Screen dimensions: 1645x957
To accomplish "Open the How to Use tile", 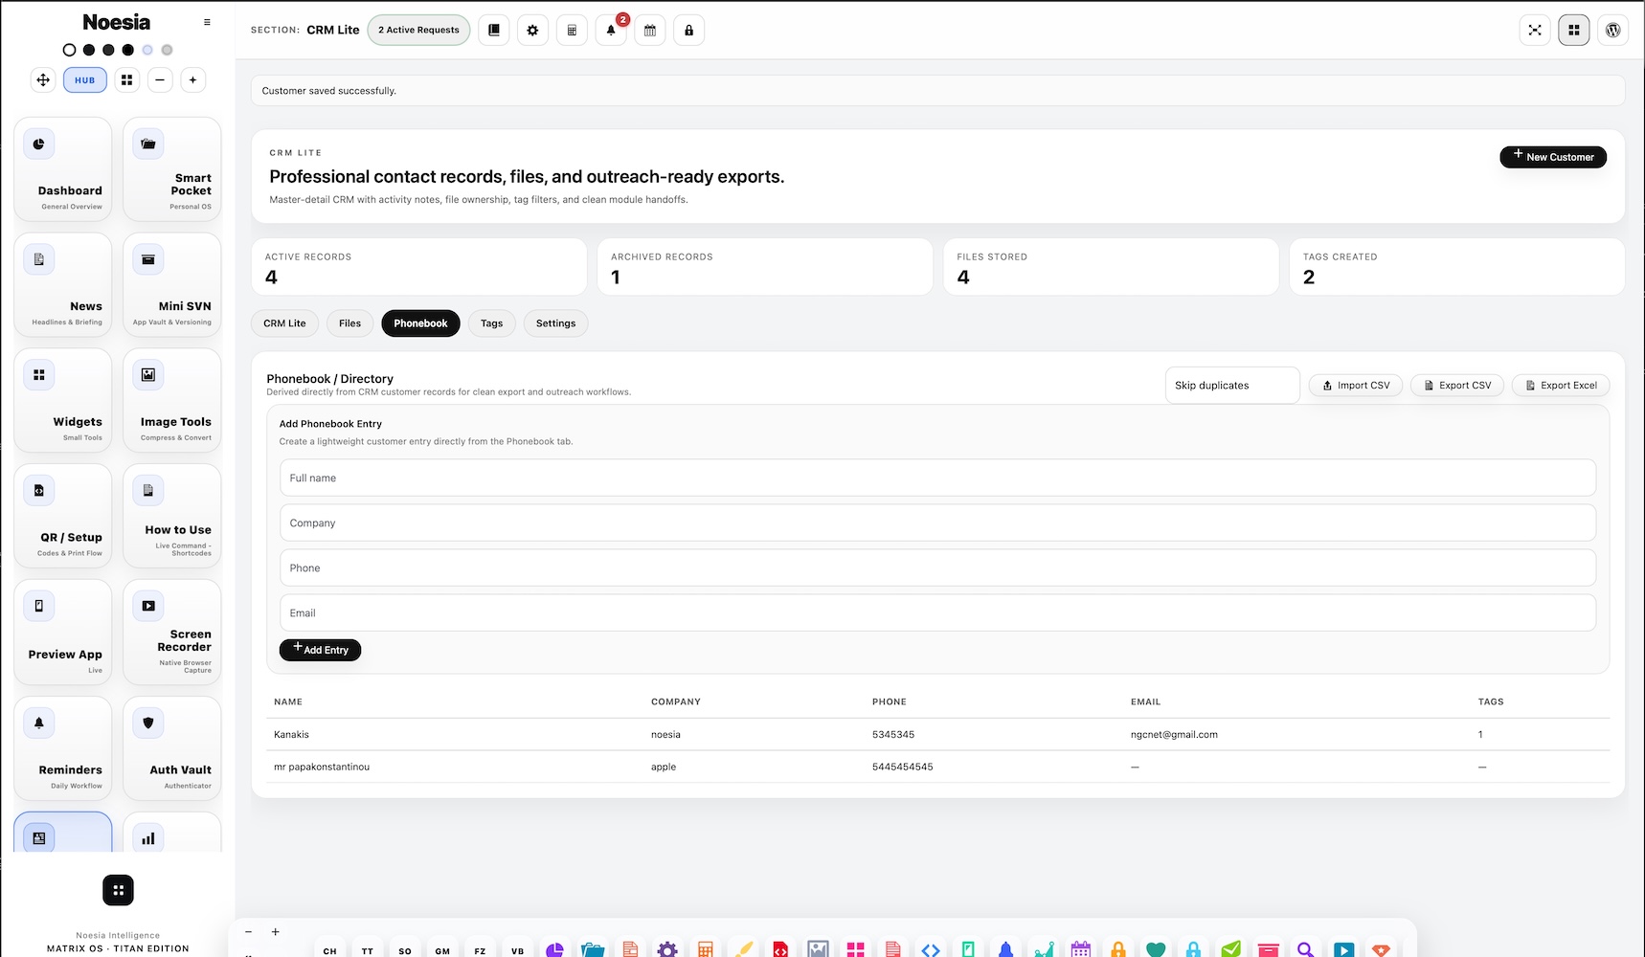I will coord(172,516).
